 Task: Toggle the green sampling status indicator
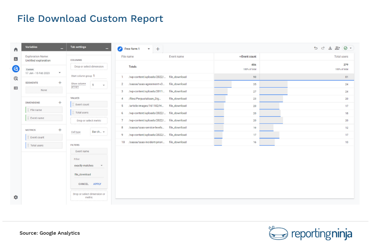(x=346, y=48)
